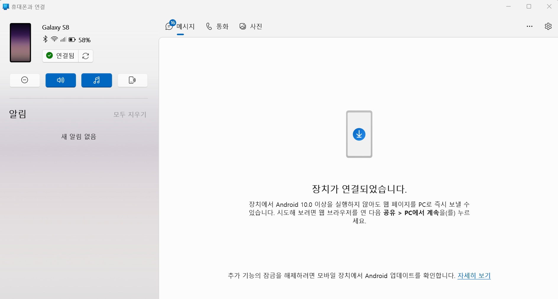Open settings via the gear icon
The height and width of the screenshot is (299, 558).
(x=548, y=26)
